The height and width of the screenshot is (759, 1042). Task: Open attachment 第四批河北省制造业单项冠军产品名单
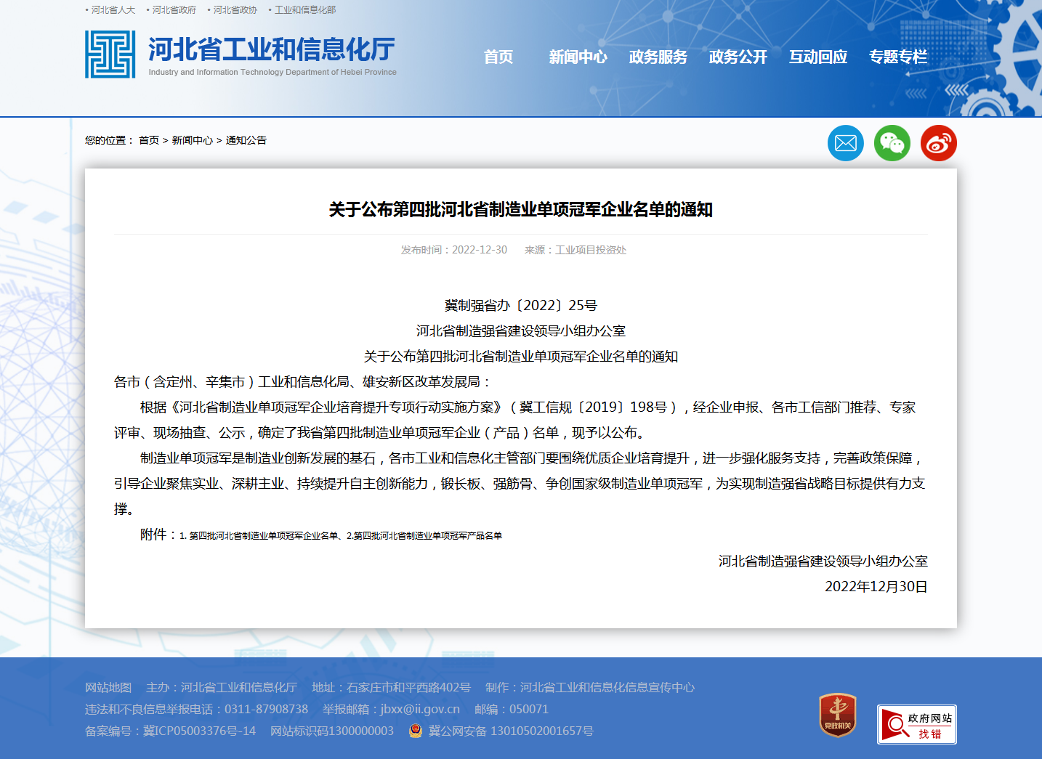428,536
